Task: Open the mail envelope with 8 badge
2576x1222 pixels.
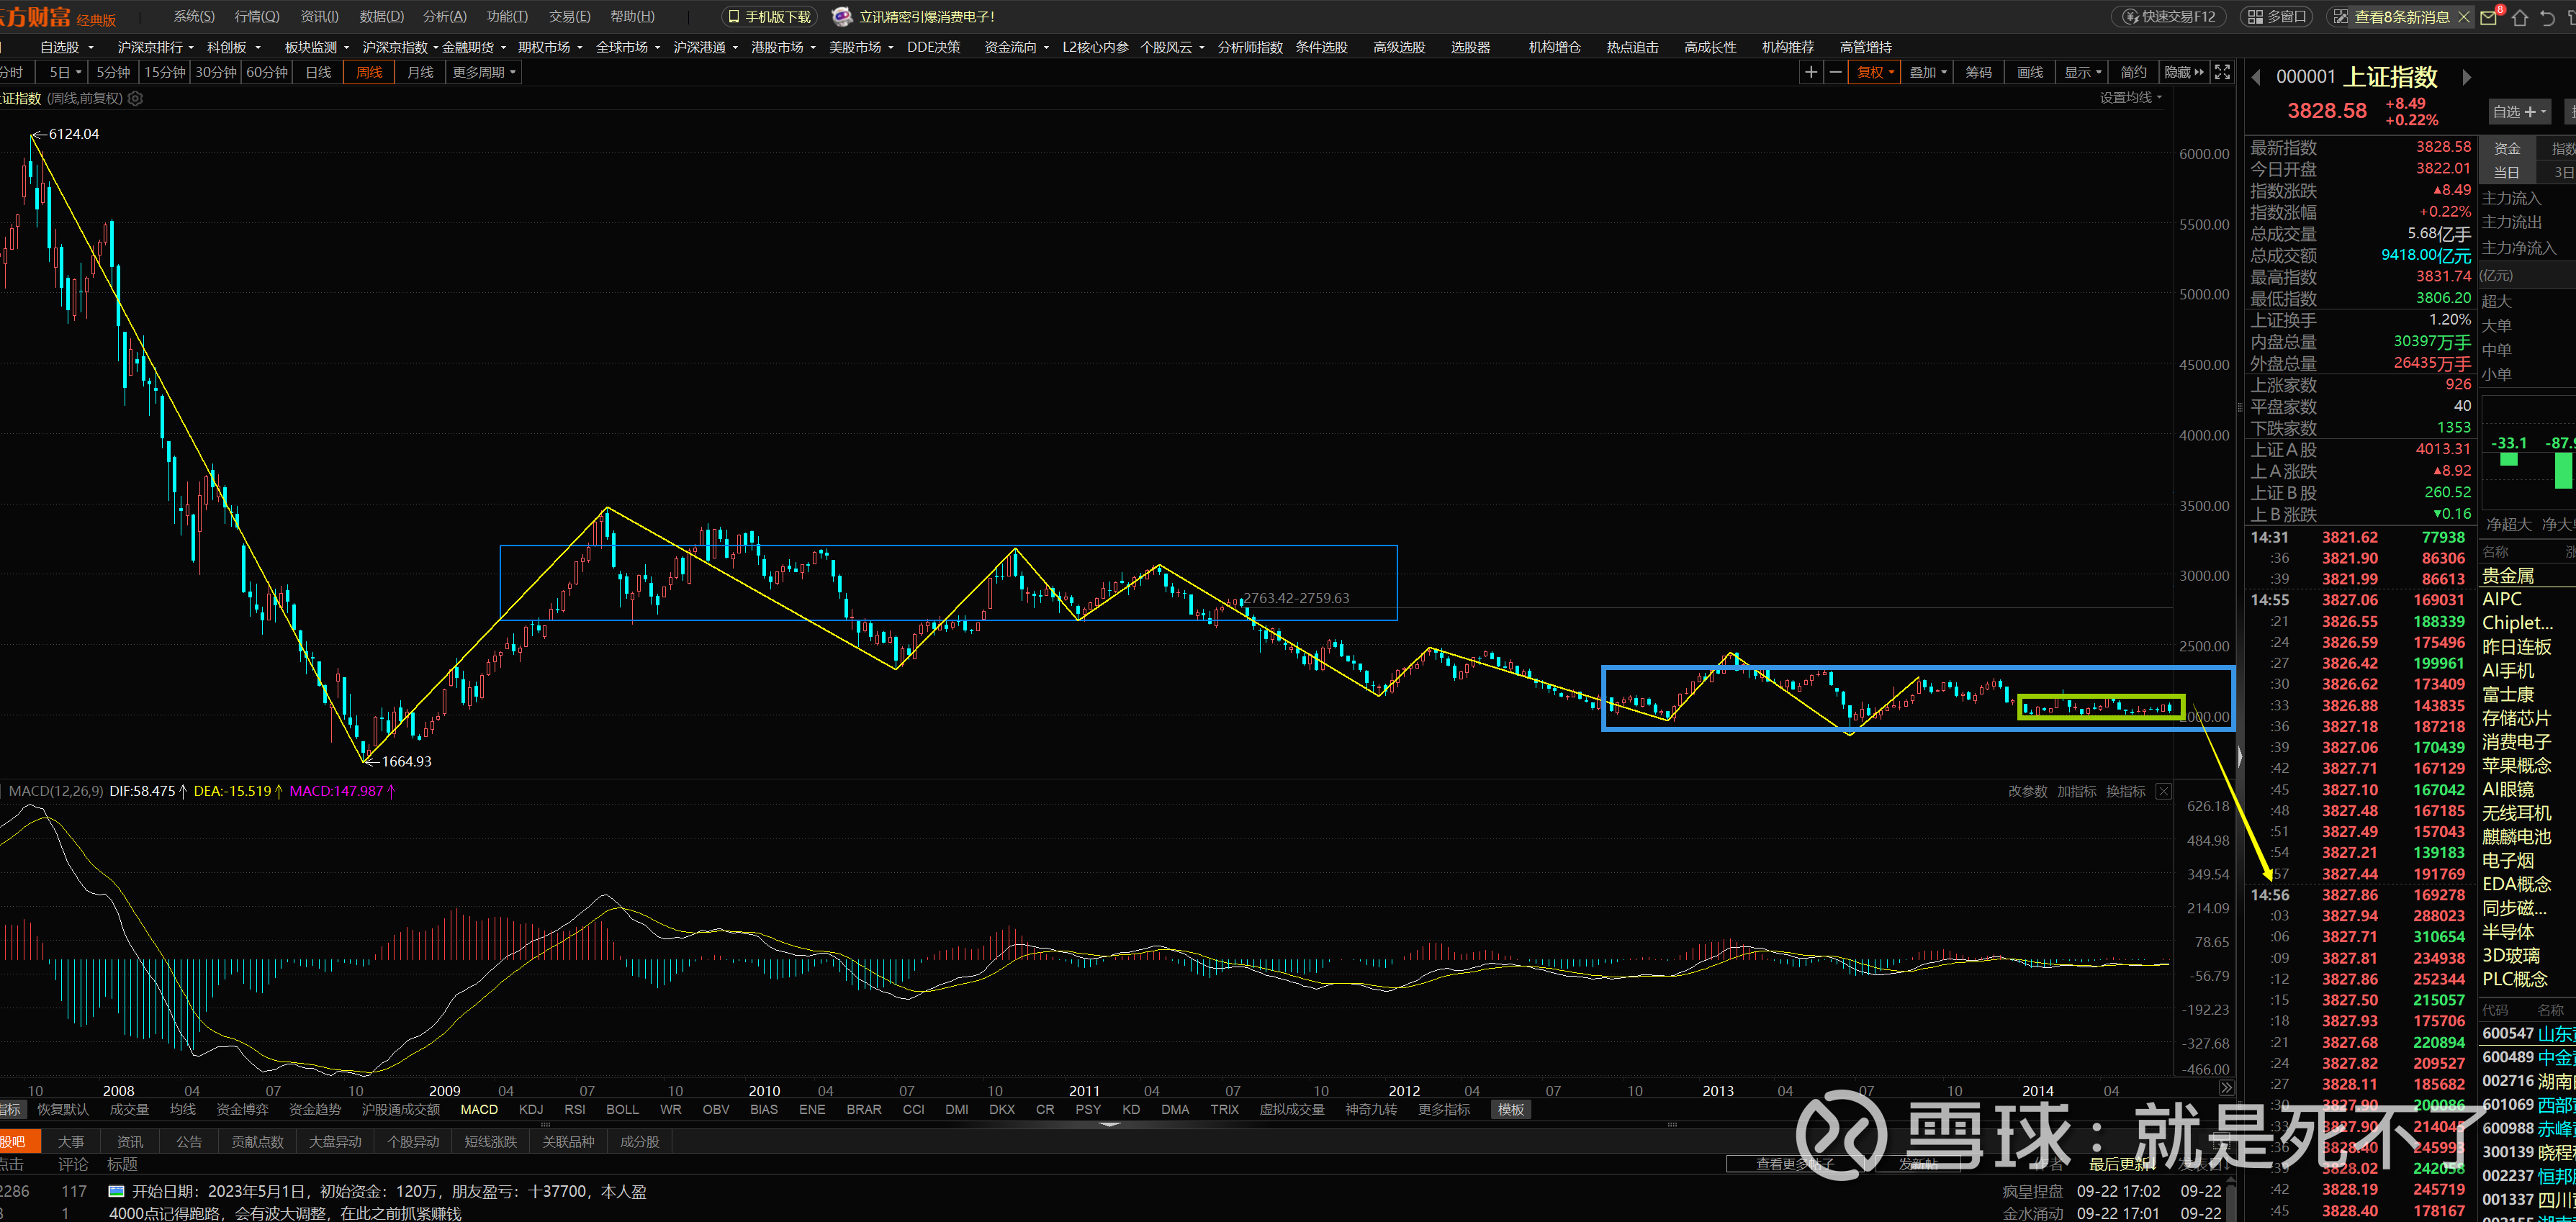Action: [2490, 17]
